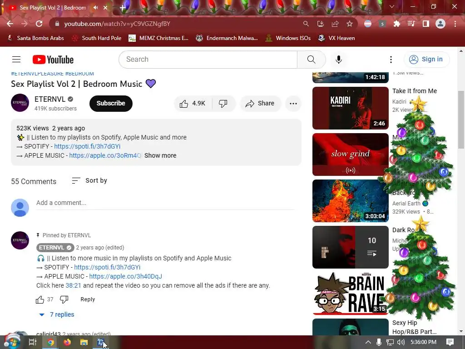Screen dimensions: 465x349
Task: Open the Aerial Earth 3:03:04 thumbnail
Action: pos(351,201)
